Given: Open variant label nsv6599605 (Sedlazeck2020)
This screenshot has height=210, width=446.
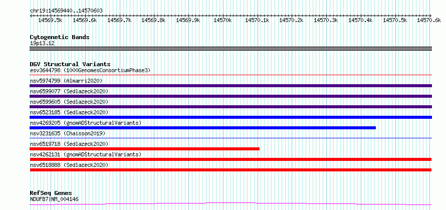Looking at the screenshot, I should click(69, 102).
